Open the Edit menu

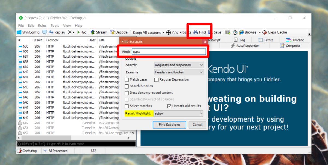click(31, 26)
